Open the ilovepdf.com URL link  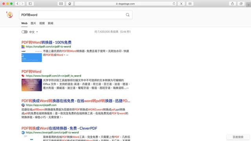[x=53, y=76]
